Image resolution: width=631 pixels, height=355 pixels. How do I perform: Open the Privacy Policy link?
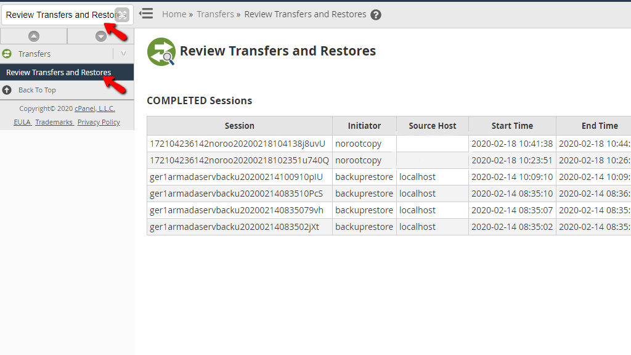tap(99, 122)
